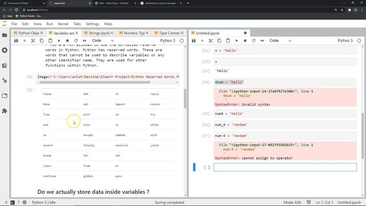Click Python 3 kernel name in Untitled.ipynb

[x=345, y=41]
